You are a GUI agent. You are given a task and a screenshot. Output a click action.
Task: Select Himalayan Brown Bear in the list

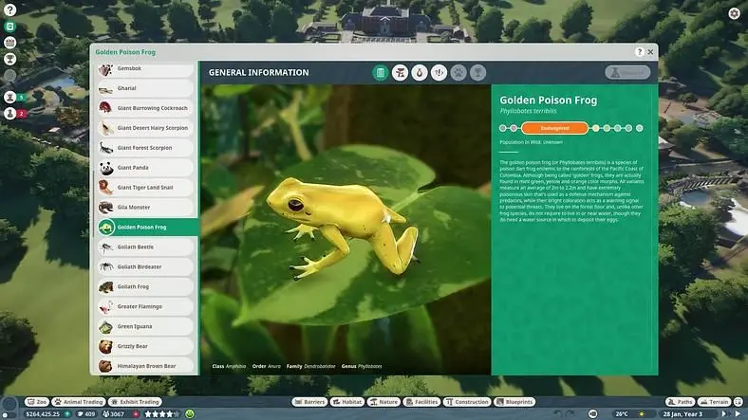click(x=145, y=366)
